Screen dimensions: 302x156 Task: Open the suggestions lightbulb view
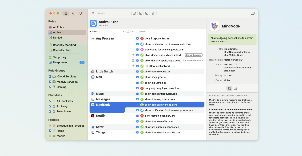[73, 13]
